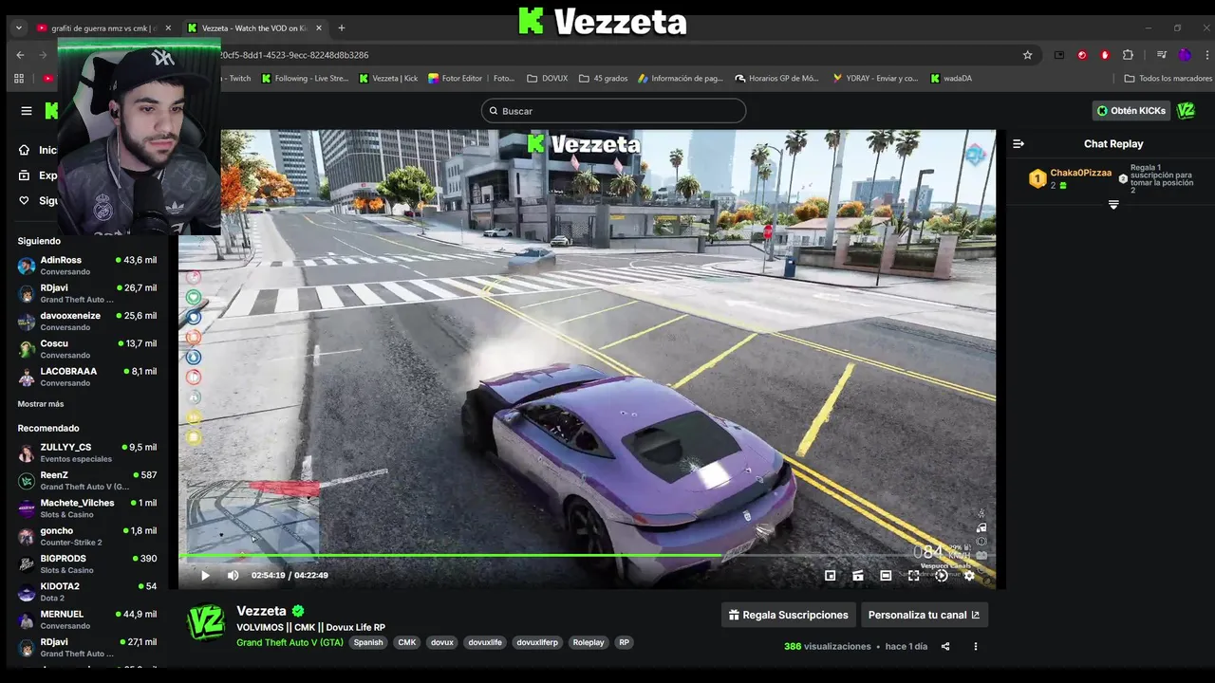Mute the video volume speaker icon
The image size is (1215, 683).
(x=233, y=575)
